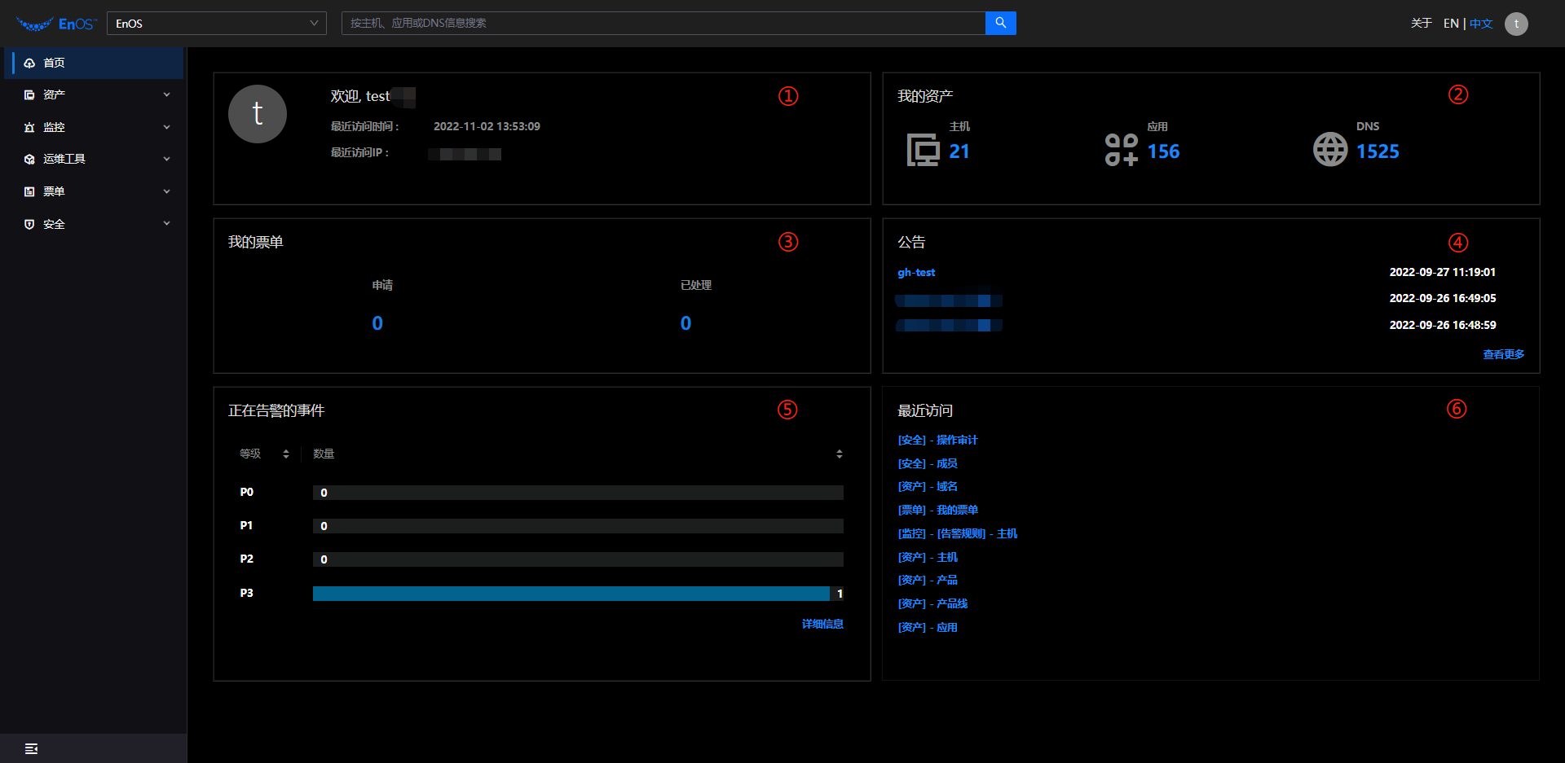The width and height of the screenshot is (1565, 763).
Task: Collapse the sidebar with the bottom menu icon
Action: [31, 748]
